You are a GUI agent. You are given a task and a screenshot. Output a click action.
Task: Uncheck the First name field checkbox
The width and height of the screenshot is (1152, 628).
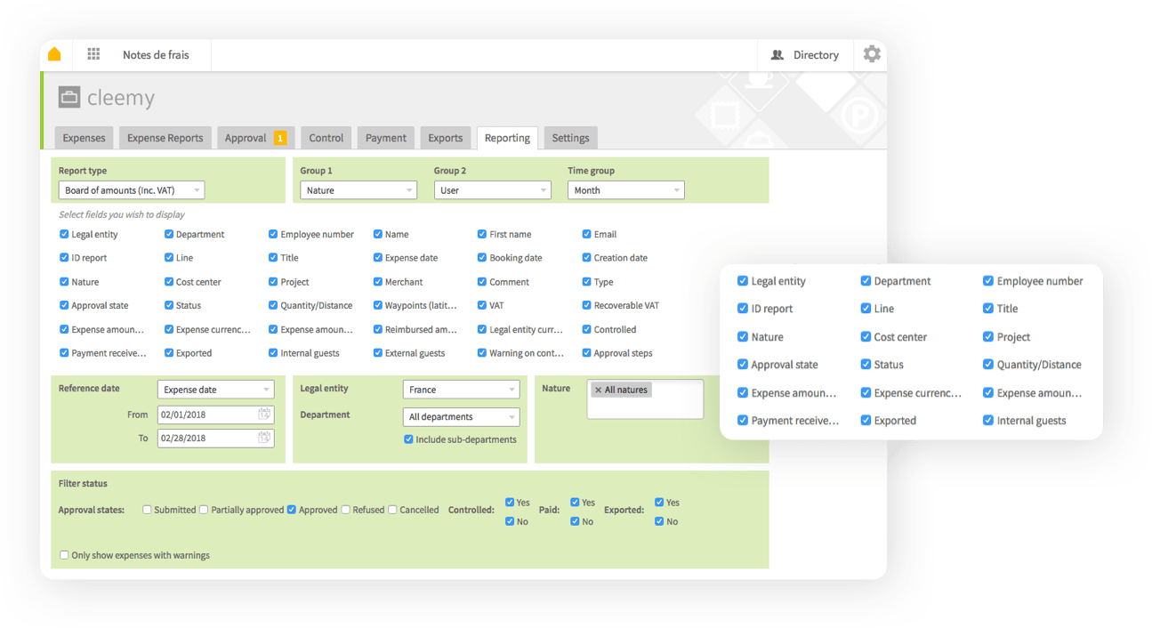[482, 234]
